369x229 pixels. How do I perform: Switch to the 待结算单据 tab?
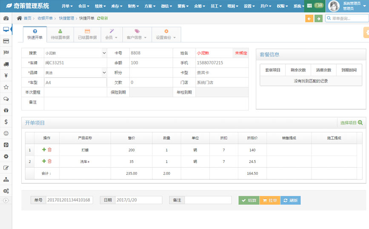60,34
